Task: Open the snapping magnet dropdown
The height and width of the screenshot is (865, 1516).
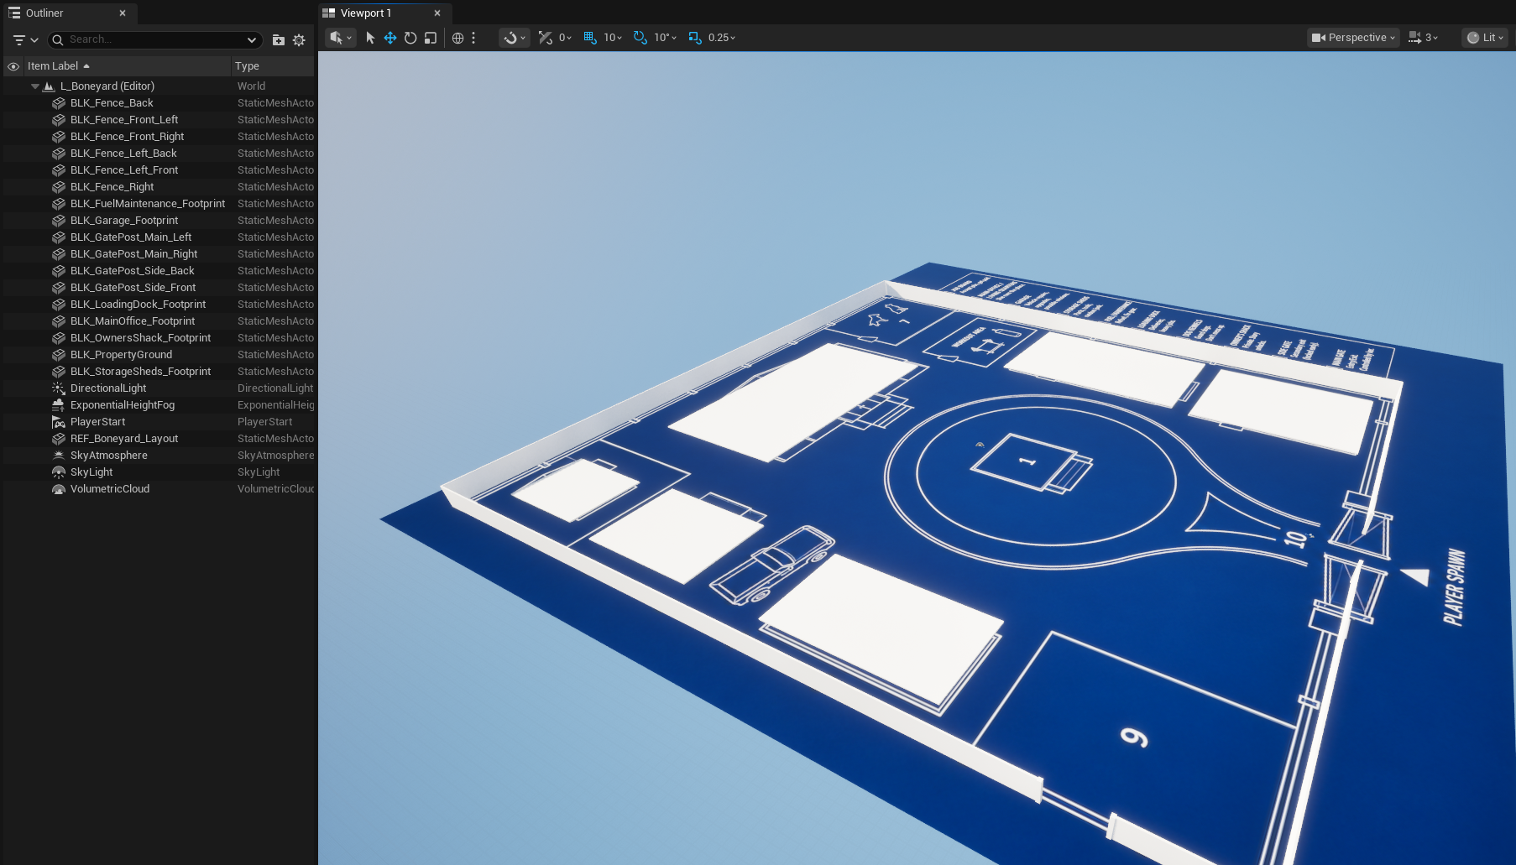Action: [514, 38]
